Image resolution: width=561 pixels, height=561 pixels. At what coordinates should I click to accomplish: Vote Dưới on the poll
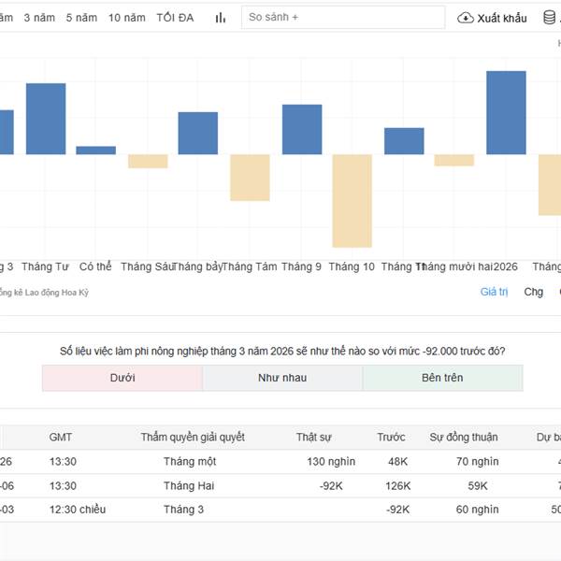[122, 378]
